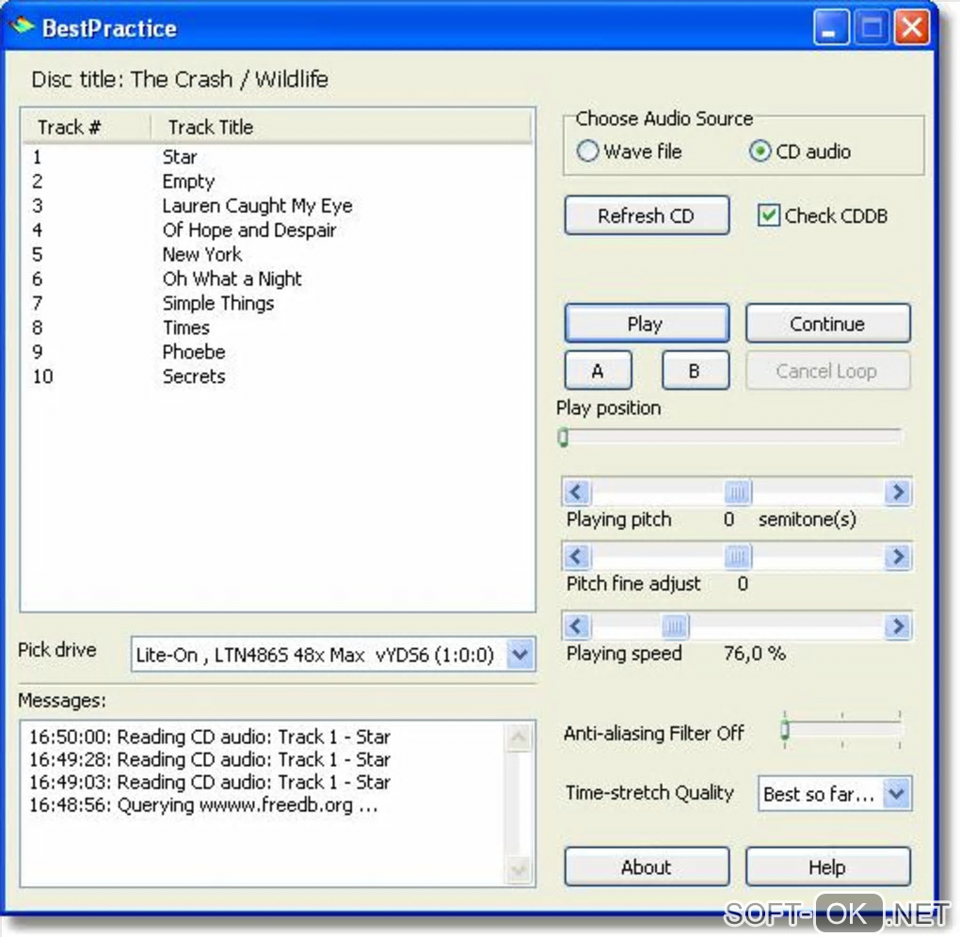Decrease playing pitch with left arrow

(x=576, y=492)
